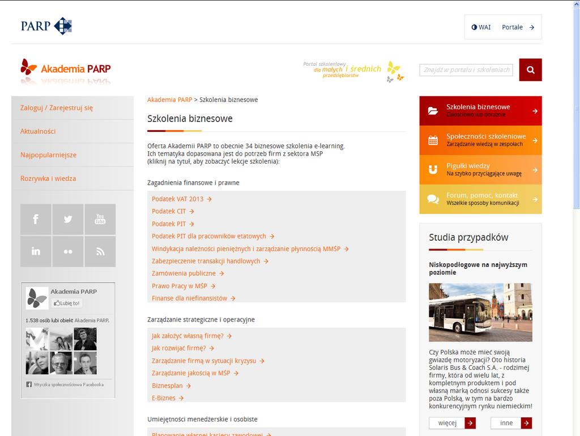
Task: Click the Lubię to! like button
Action: pyautogui.click(x=67, y=304)
